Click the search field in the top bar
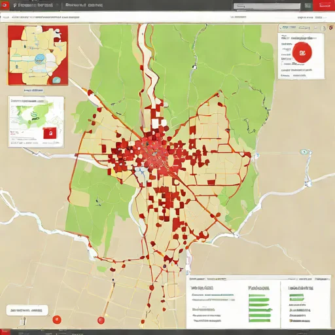335x335 pixels. tap(267, 6)
